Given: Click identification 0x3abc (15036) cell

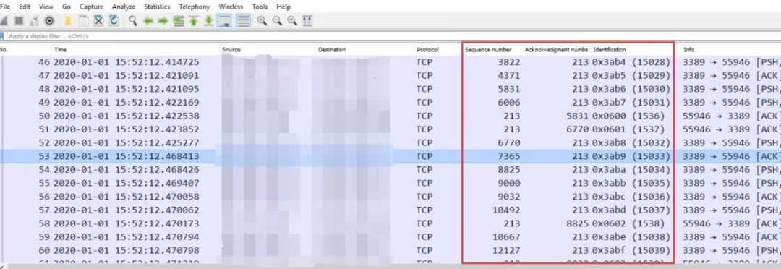Looking at the screenshot, I should tap(631, 197).
